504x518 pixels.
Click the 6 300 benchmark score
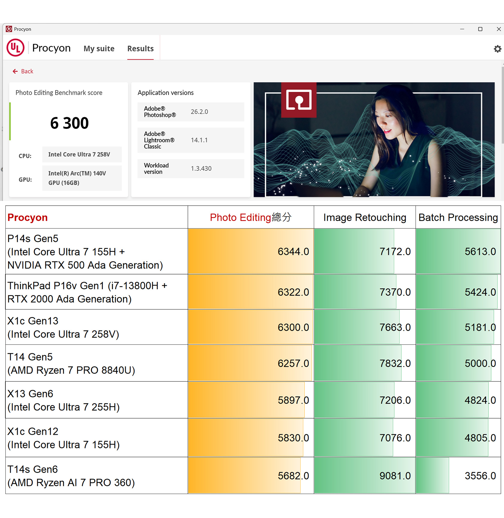[x=69, y=123]
